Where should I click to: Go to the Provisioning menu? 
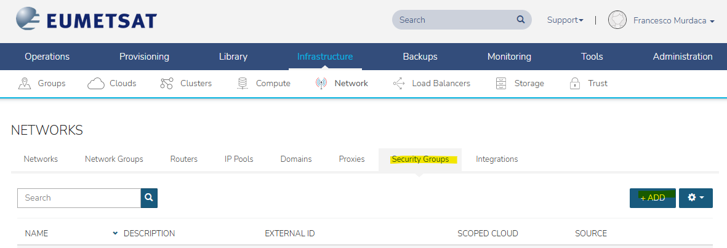click(x=144, y=57)
